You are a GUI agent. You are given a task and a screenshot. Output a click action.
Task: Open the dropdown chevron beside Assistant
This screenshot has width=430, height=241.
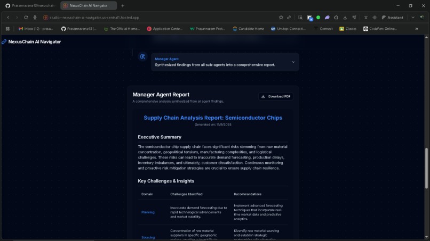(x=413, y=18)
